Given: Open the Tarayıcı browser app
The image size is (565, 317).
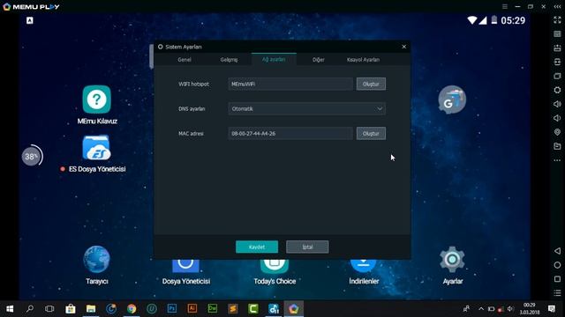Looking at the screenshot, I should (96, 260).
